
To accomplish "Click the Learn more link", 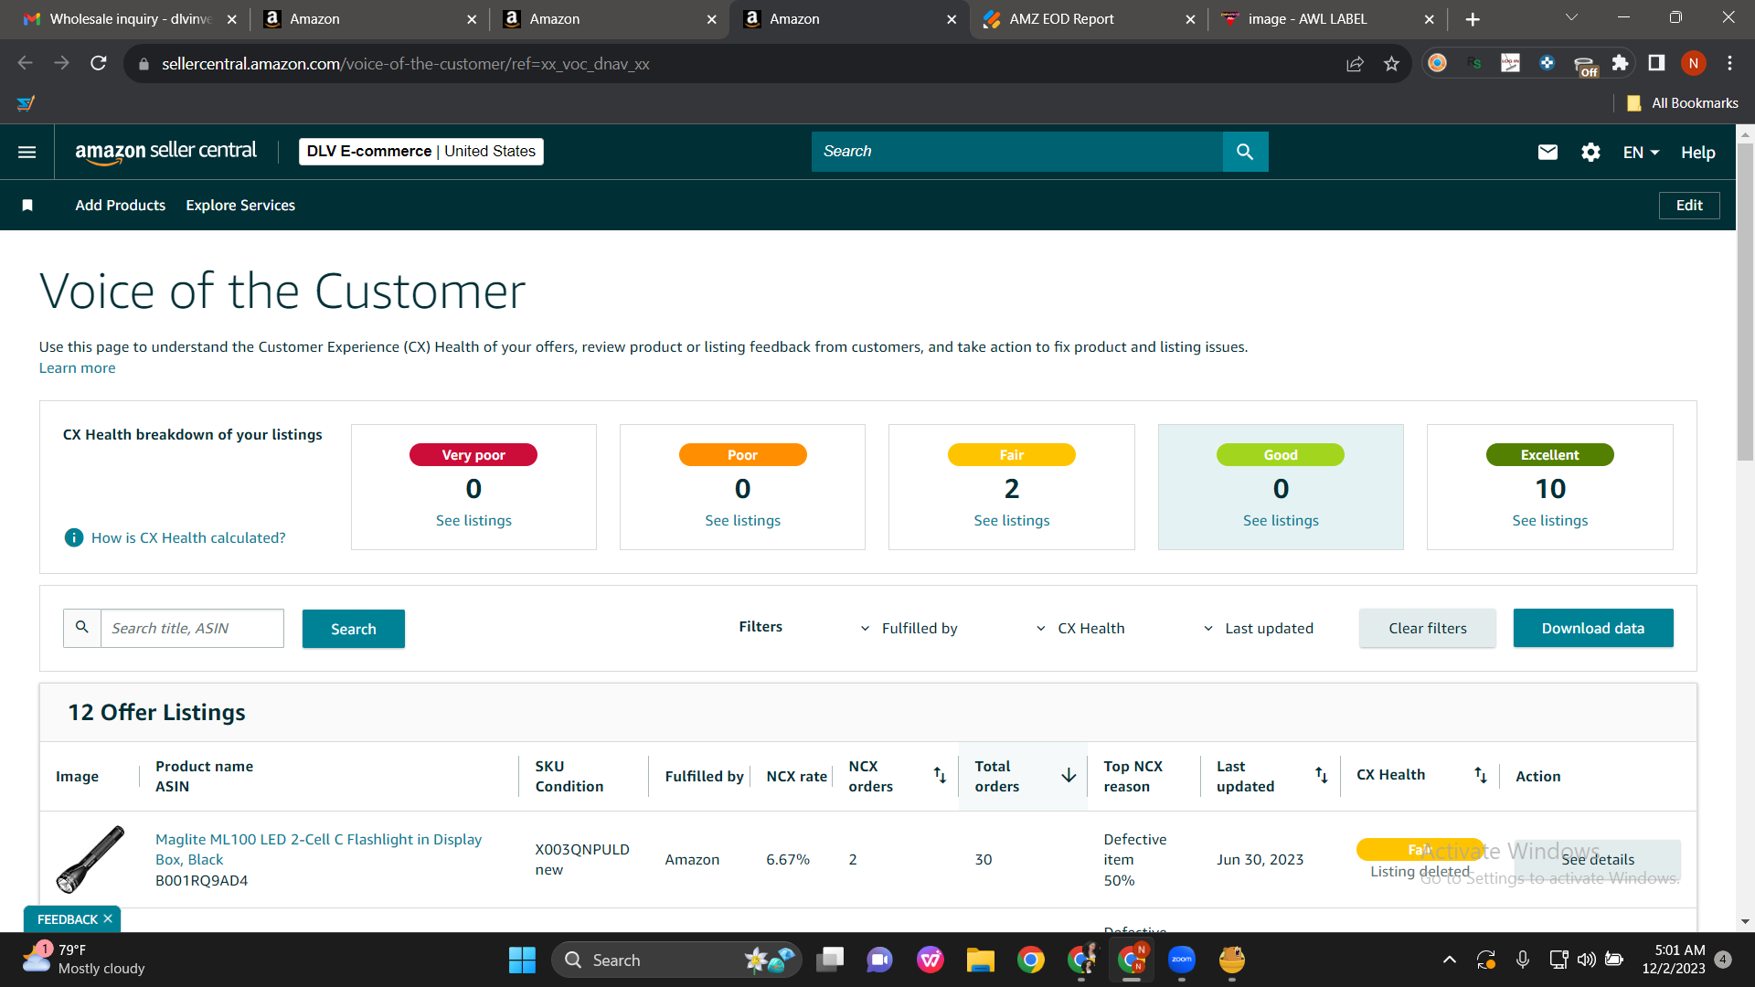I will click(x=78, y=368).
